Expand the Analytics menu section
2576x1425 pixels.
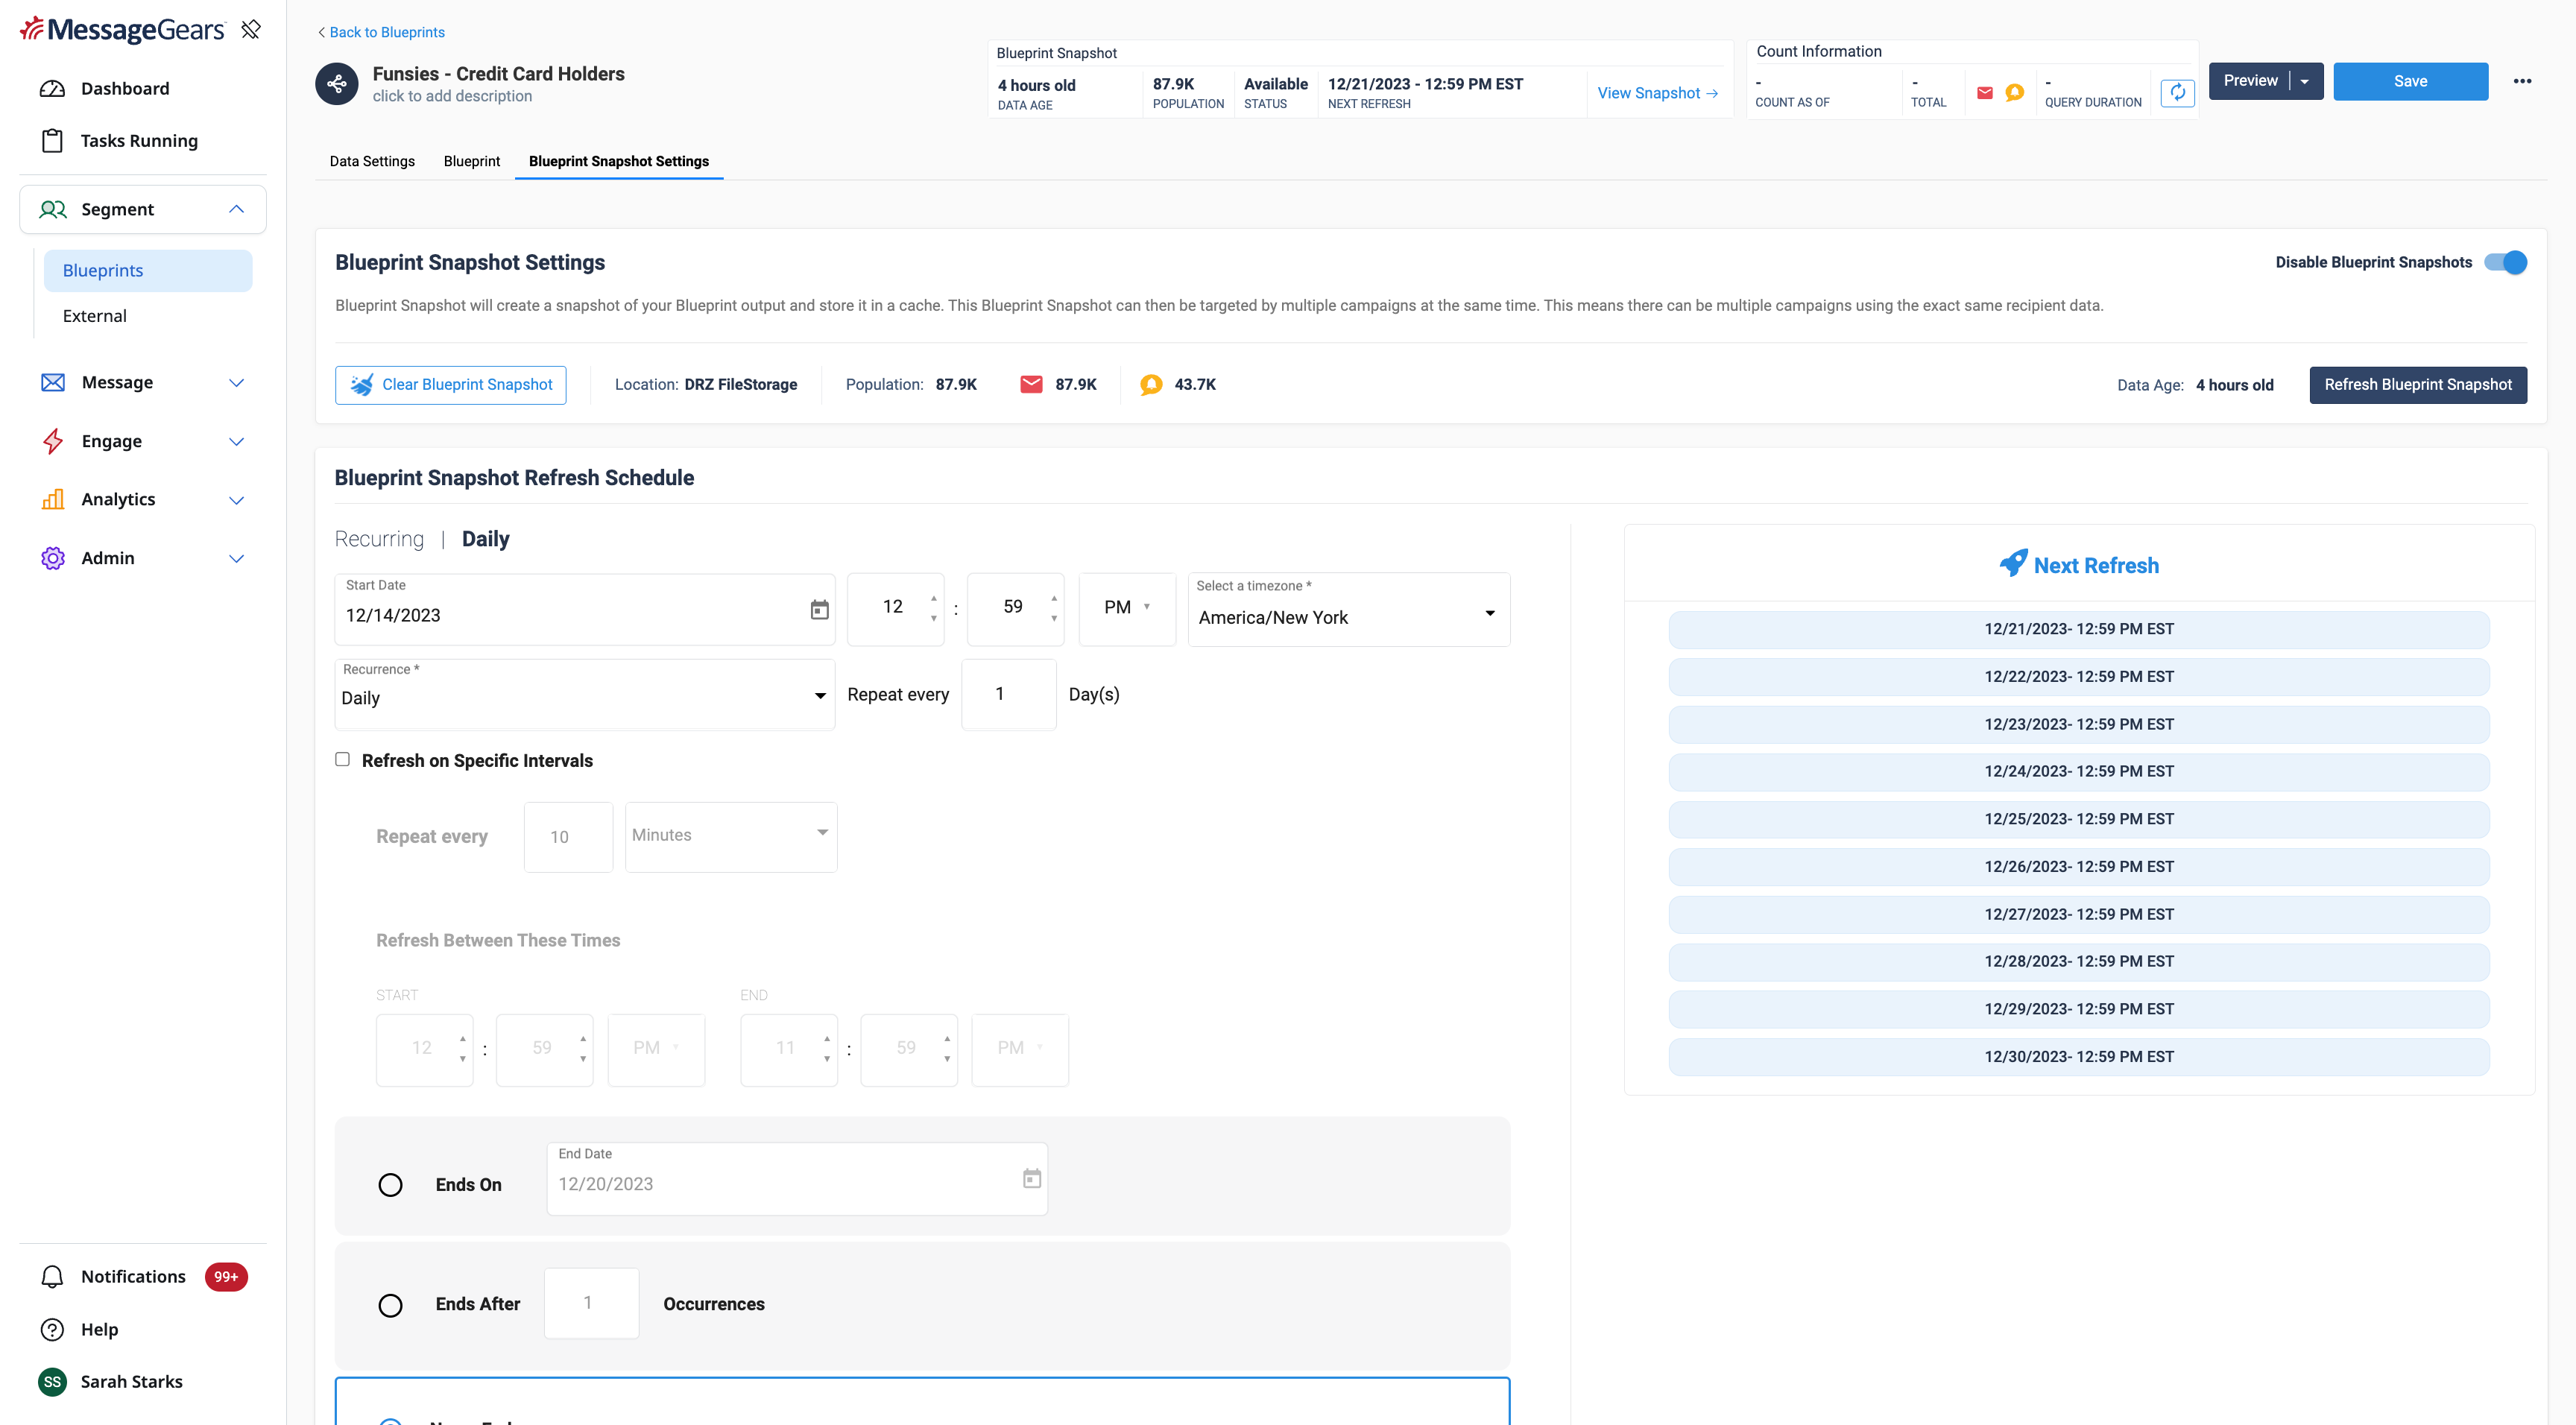(236, 500)
